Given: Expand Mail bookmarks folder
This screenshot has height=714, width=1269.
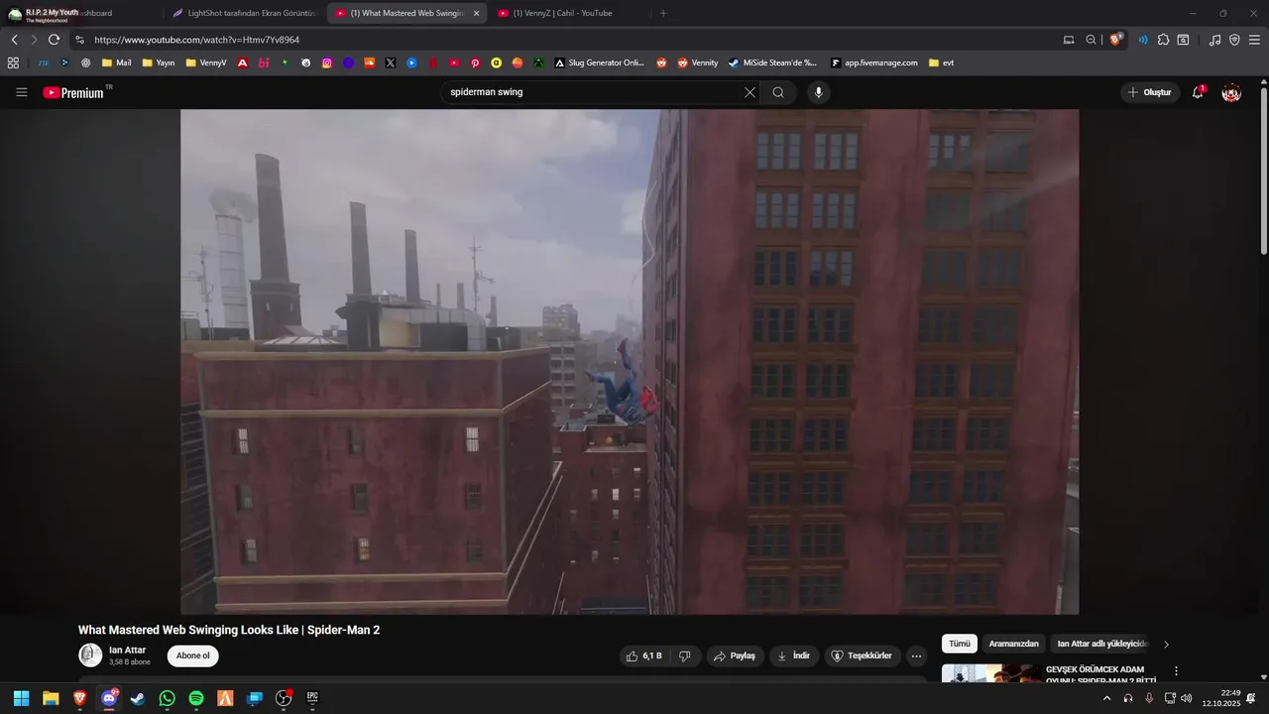Looking at the screenshot, I should point(116,62).
